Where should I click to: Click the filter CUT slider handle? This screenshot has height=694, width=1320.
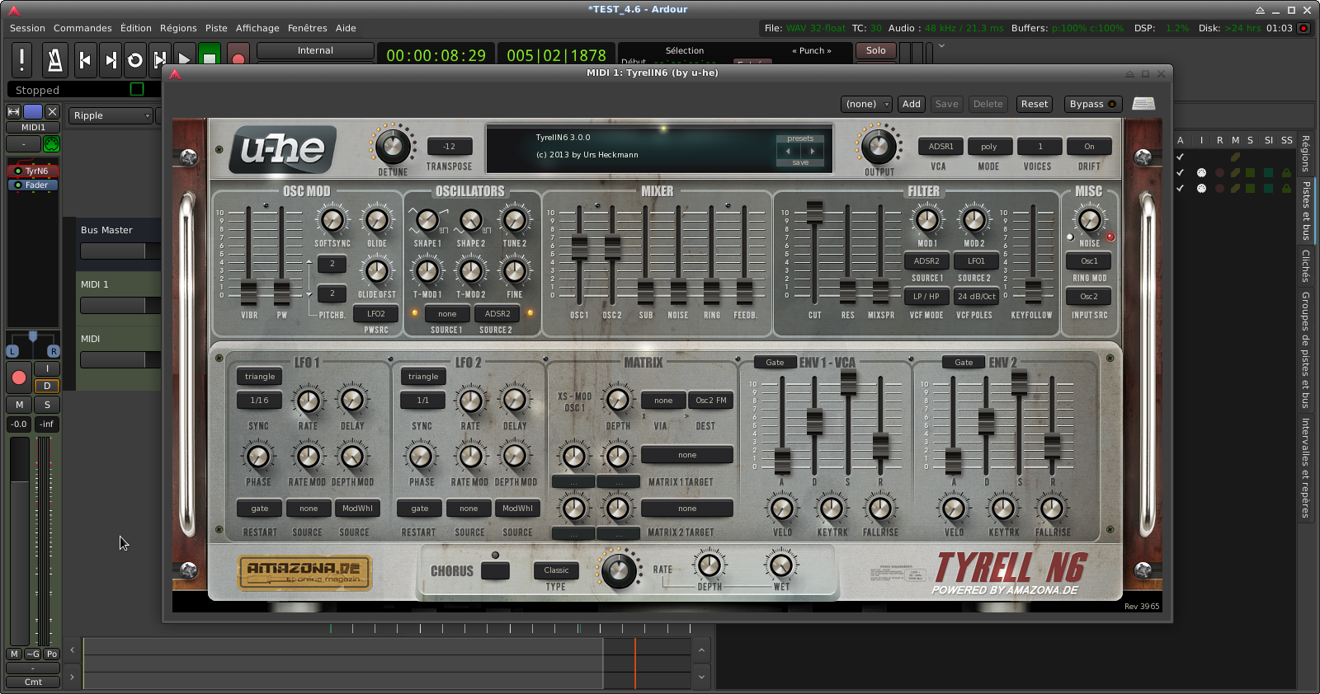[x=814, y=212]
